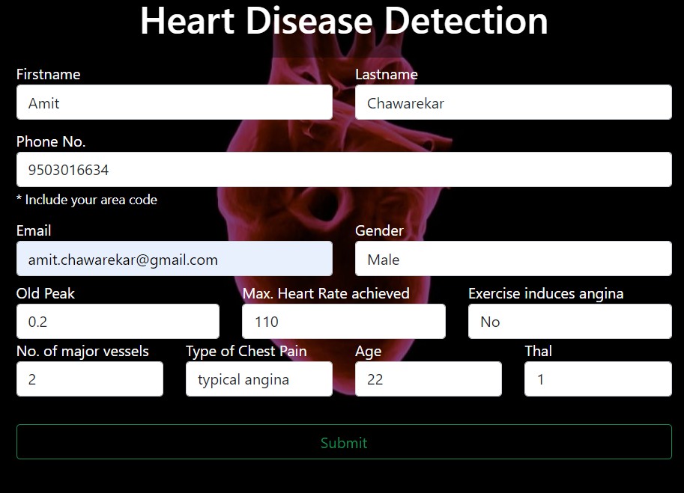
Task: Click the Age field showing 22
Action: (x=429, y=379)
